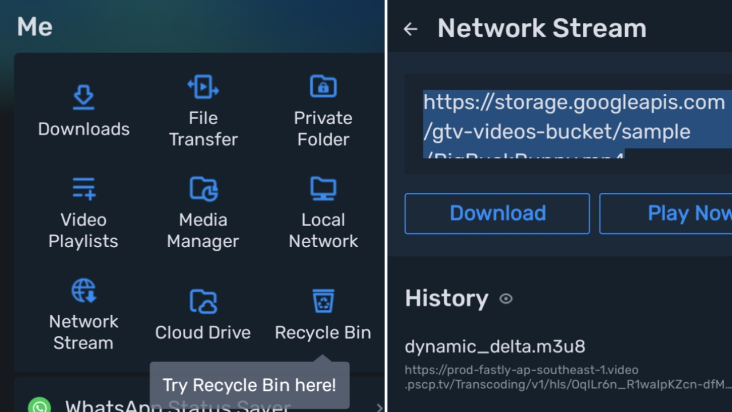Tap the WhatsApp logo icon

[x=39, y=406]
